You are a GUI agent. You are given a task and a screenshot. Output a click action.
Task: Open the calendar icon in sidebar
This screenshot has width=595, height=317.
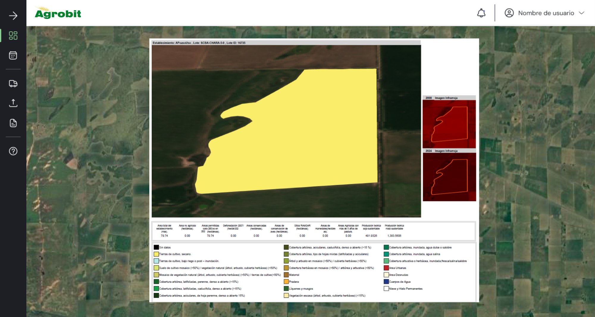click(x=13, y=55)
